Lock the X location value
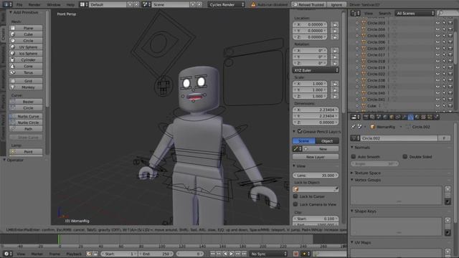The width and height of the screenshot is (459, 258). tap(334, 24)
